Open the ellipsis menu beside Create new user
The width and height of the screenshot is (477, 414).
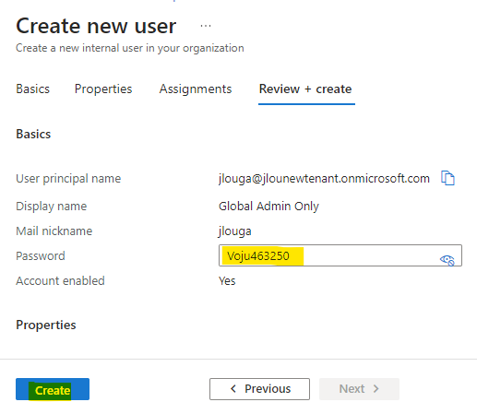click(x=206, y=26)
